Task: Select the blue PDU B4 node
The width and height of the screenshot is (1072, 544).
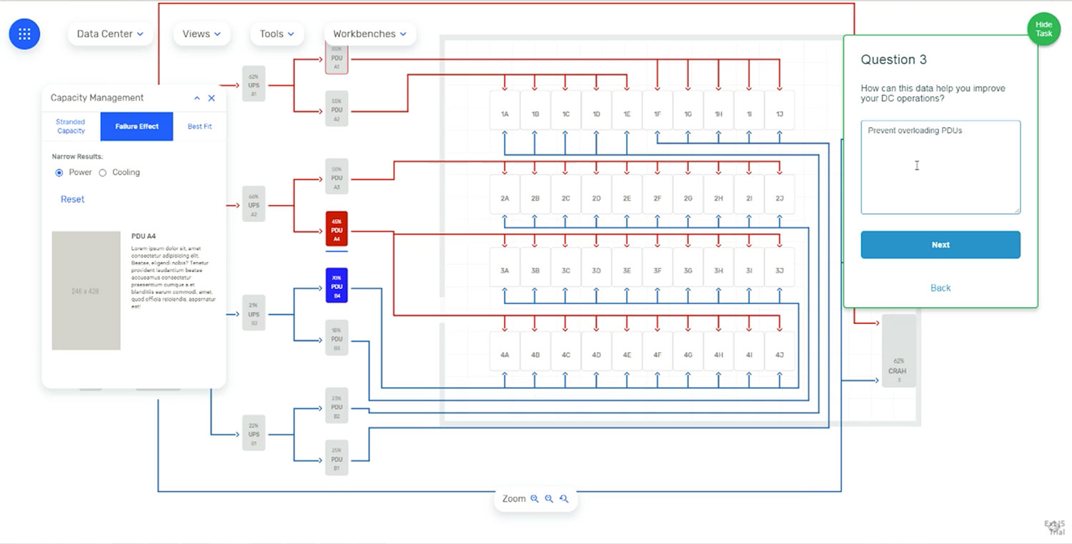Action: [337, 286]
